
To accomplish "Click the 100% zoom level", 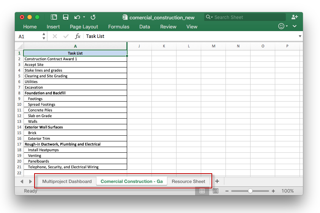I will pyautogui.click(x=287, y=191).
